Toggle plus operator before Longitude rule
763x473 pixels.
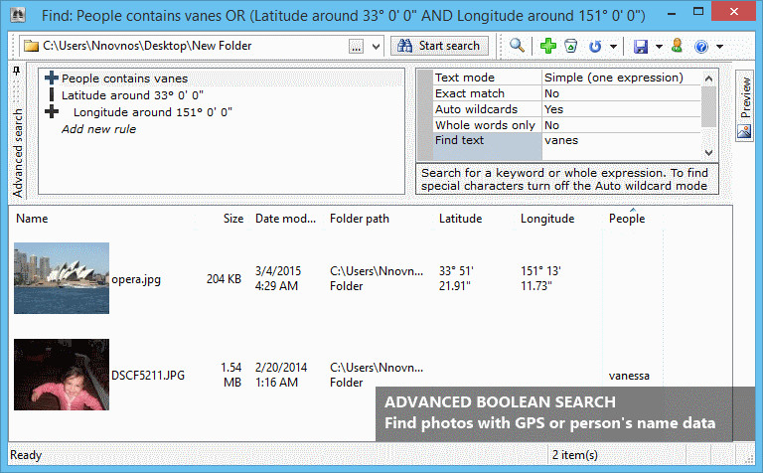coord(52,112)
